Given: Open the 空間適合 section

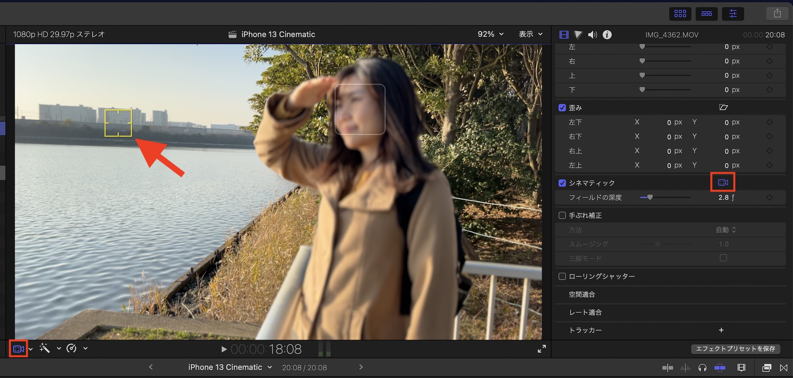Looking at the screenshot, I should (x=582, y=294).
